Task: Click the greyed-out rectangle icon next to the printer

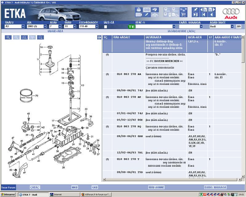Action: coord(147,10)
